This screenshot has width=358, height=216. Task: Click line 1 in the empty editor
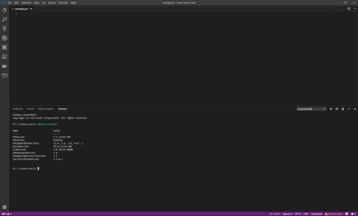pos(99,14)
